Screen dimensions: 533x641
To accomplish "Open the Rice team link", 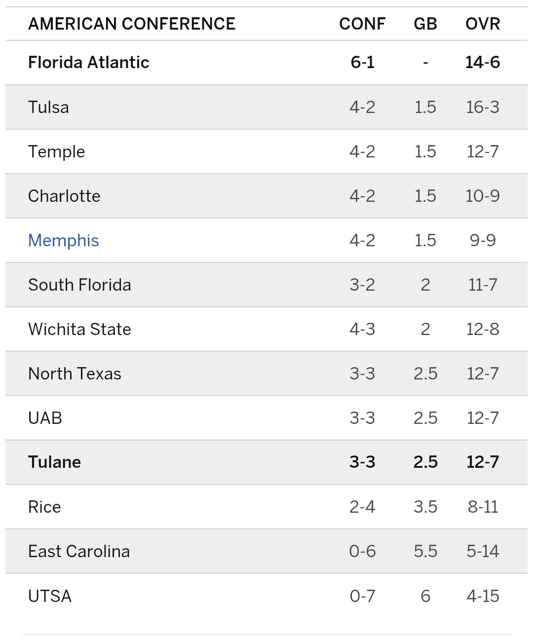I will [x=44, y=507].
